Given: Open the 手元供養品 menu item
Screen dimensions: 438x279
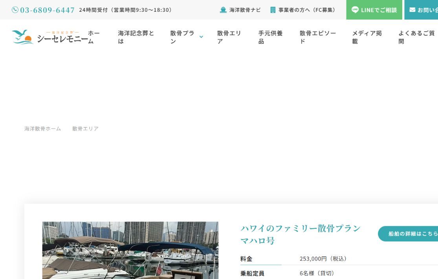Looking at the screenshot, I should click(x=270, y=37).
